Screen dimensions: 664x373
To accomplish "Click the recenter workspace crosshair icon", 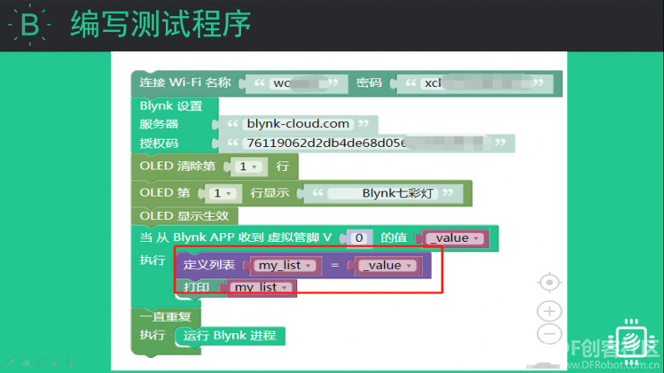I will click(550, 283).
